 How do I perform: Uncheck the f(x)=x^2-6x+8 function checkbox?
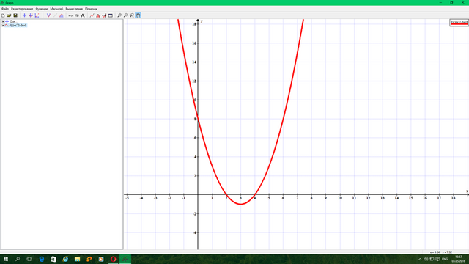[x=3, y=26]
